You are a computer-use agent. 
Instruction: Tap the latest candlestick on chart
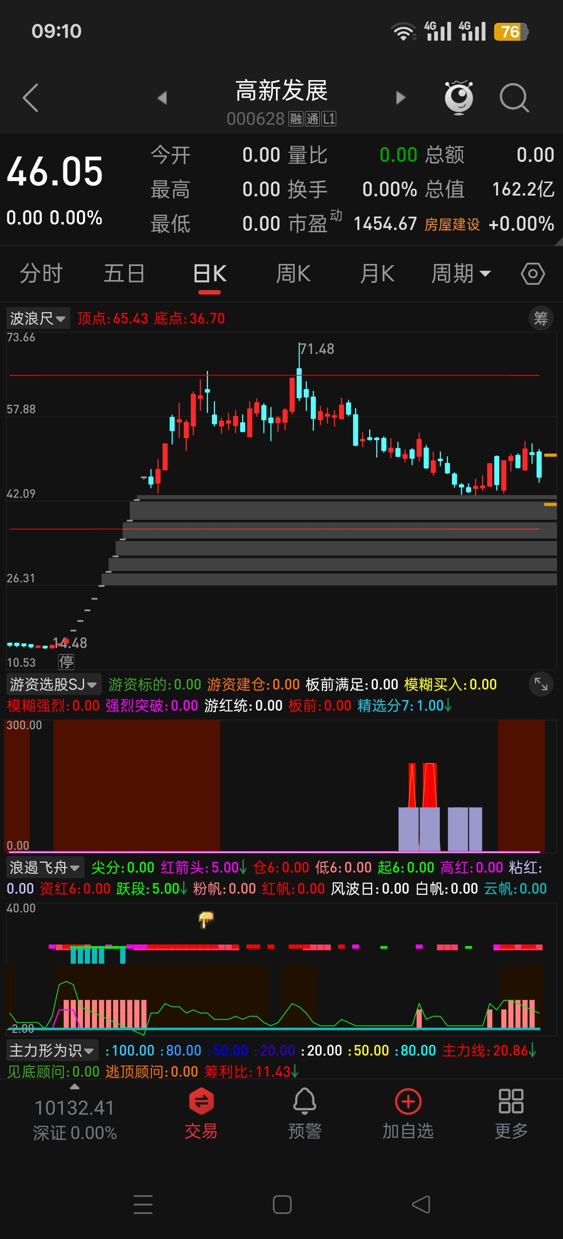click(x=539, y=465)
